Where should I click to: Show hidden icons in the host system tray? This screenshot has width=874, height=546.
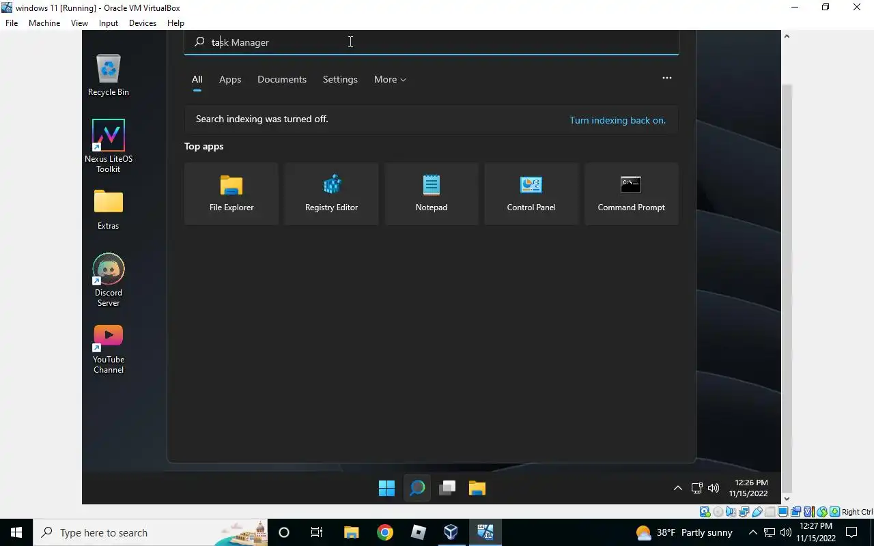(x=753, y=532)
